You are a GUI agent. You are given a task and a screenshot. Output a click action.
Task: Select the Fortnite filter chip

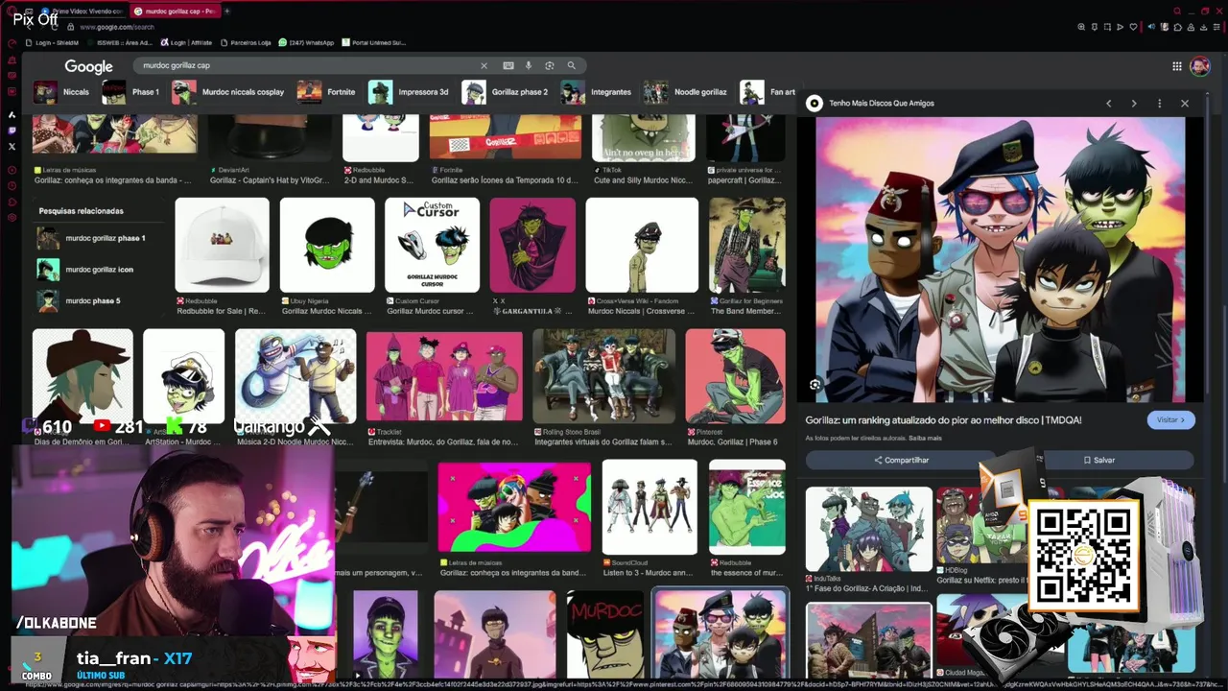click(327, 92)
